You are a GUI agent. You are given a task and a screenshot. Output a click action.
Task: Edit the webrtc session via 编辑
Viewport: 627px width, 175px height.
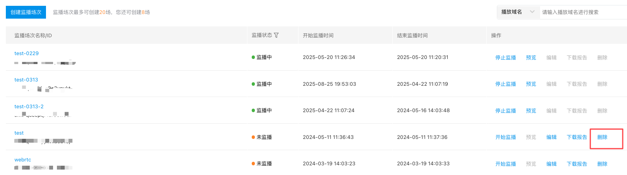(551, 164)
